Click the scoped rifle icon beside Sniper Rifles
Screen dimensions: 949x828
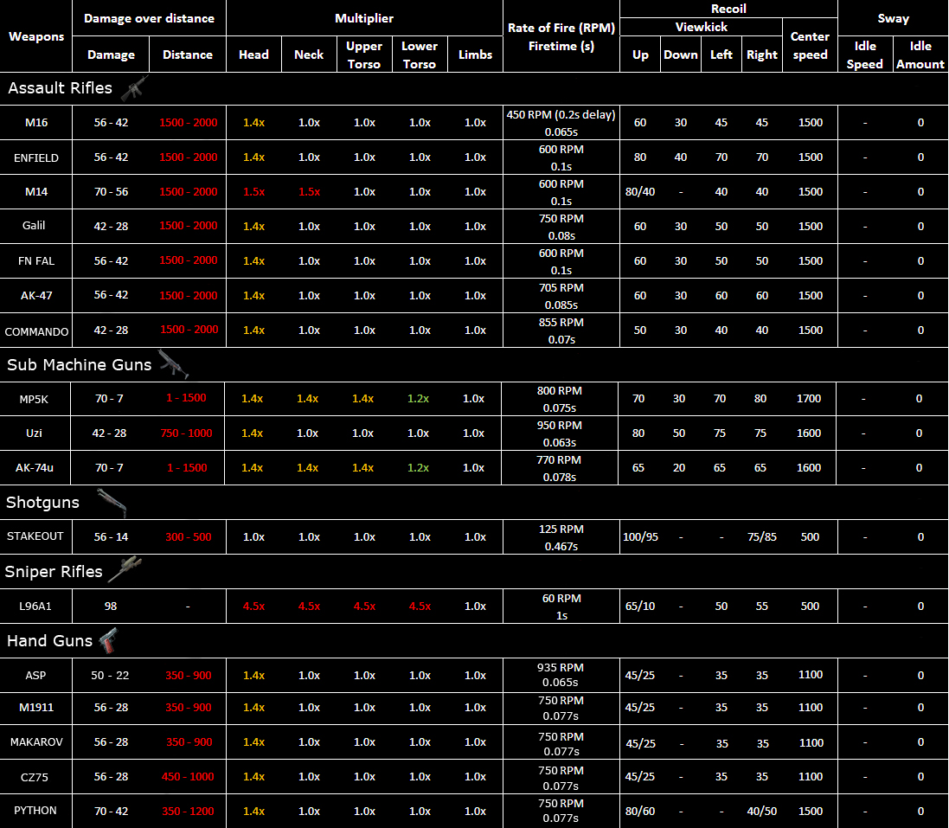tap(125, 570)
